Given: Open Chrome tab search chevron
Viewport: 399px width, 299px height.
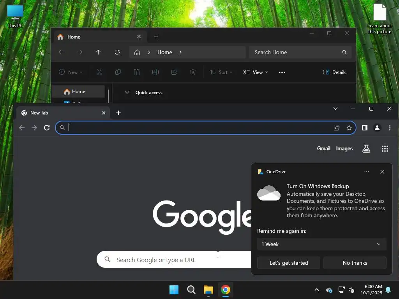Looking at the screenshot, I should (335, 109).
